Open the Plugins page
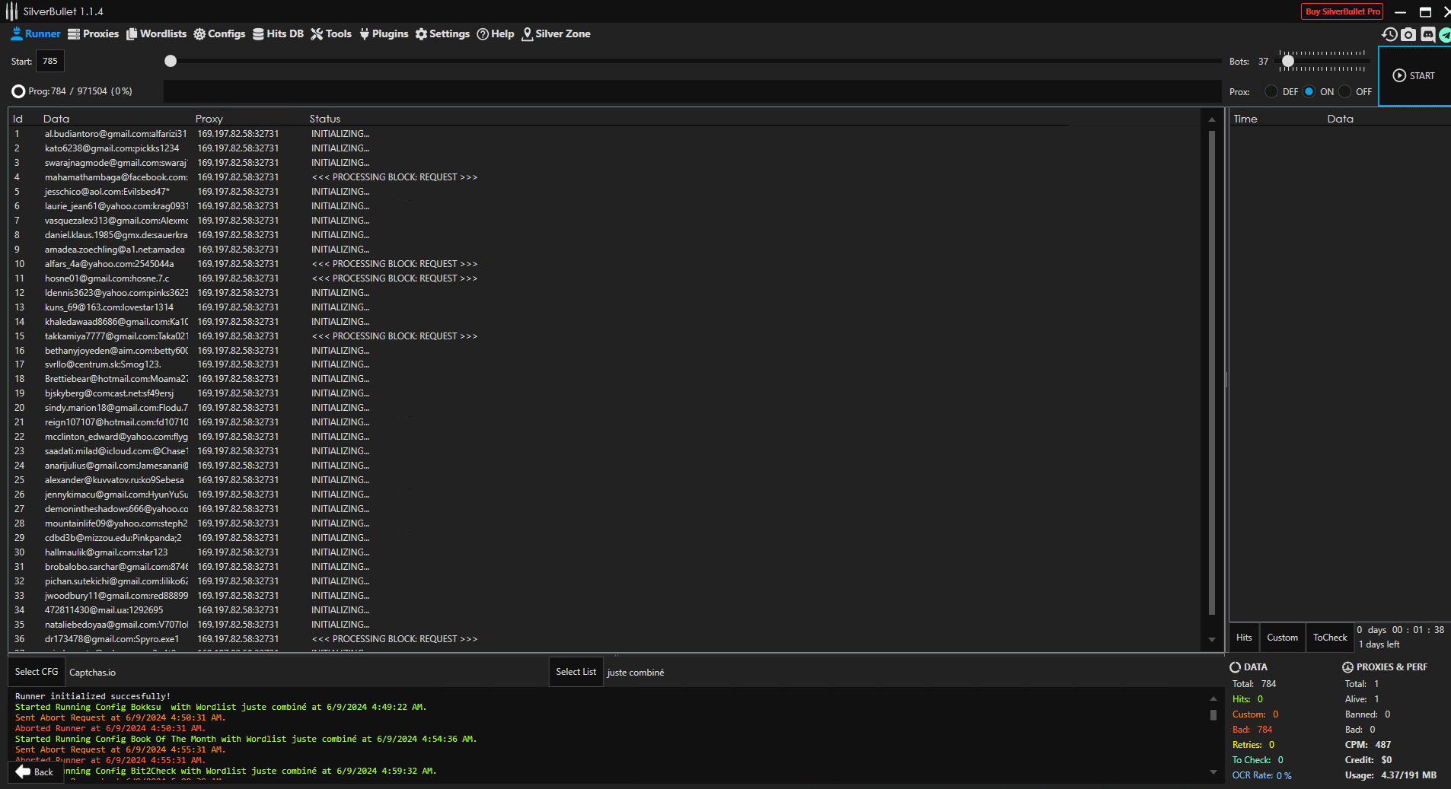1451x789 pixels. point(384,33)
